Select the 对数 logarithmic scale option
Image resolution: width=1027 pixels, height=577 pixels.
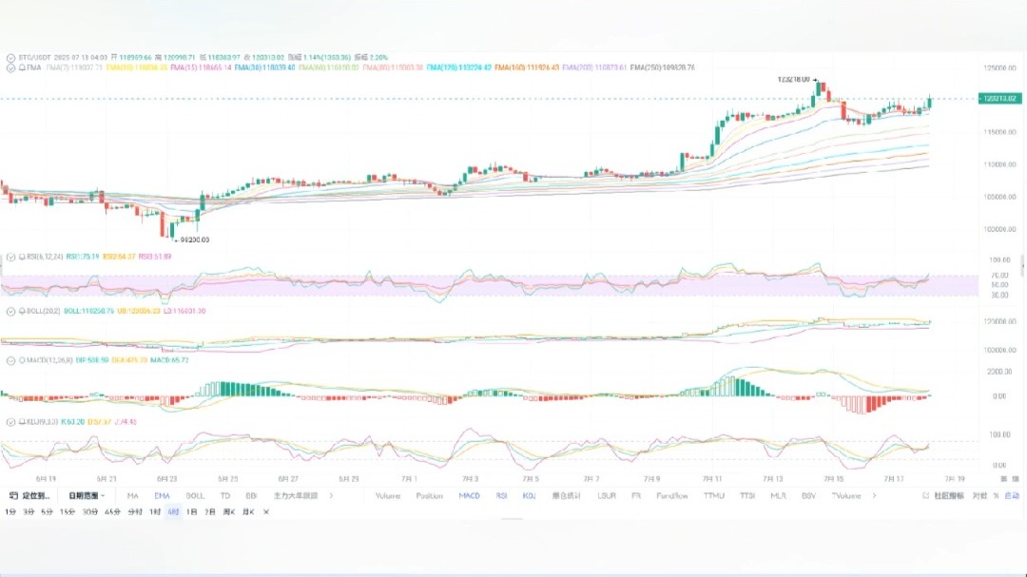pos(979,496)
